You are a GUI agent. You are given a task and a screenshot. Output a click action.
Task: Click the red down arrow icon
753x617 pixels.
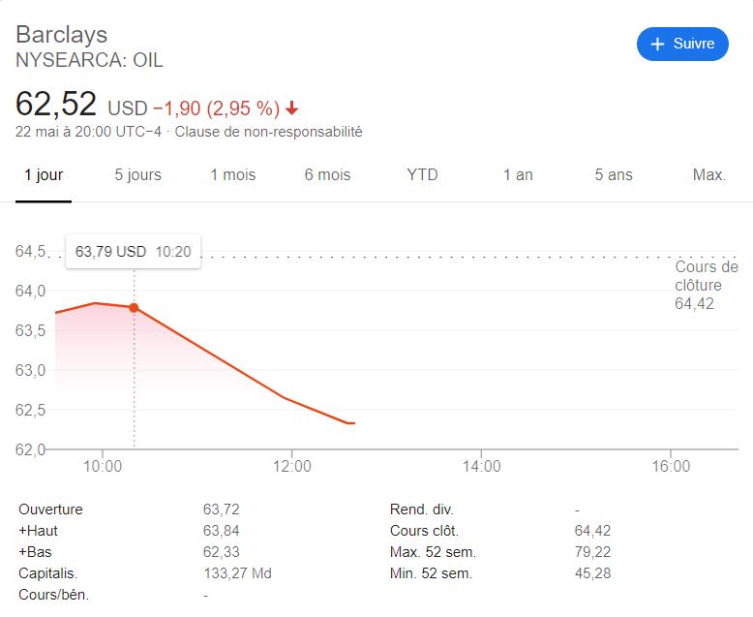(x=291, y=108)
